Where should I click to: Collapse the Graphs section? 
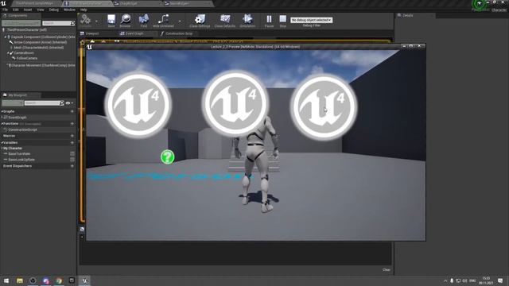(2, 111)
